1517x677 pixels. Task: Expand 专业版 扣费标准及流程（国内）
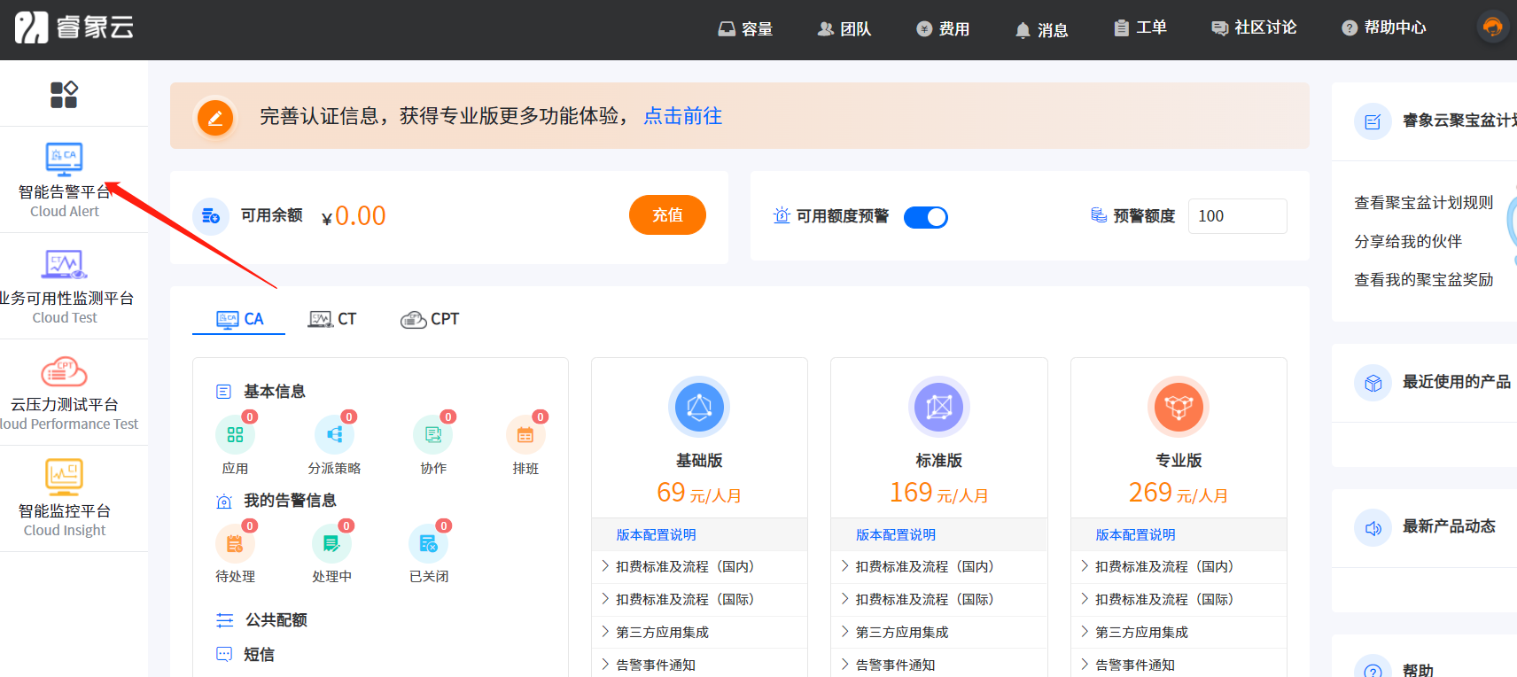click(1179, 567)
